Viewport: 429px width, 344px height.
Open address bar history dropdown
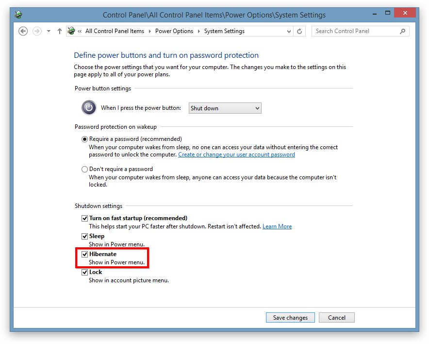click(x=289, y=32)
